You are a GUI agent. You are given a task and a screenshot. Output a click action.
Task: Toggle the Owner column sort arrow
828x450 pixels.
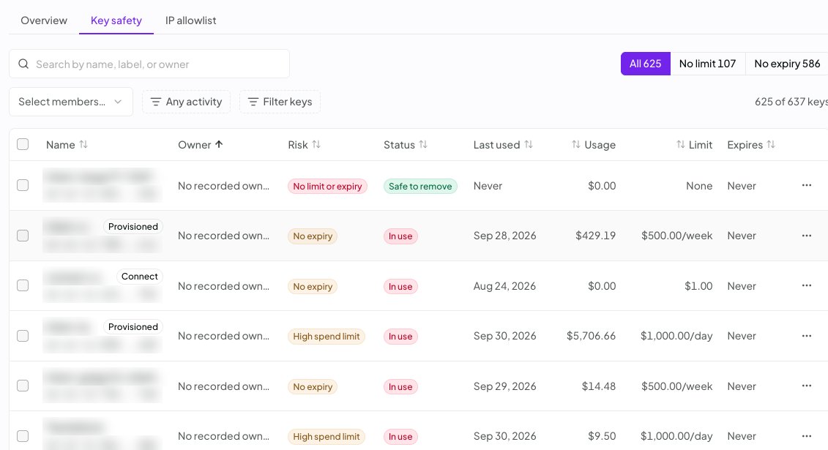(x=219, y=145)
